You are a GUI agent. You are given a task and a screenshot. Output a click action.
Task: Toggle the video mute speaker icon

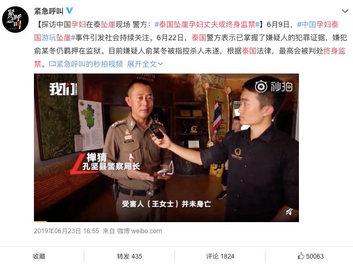(289, 212)
